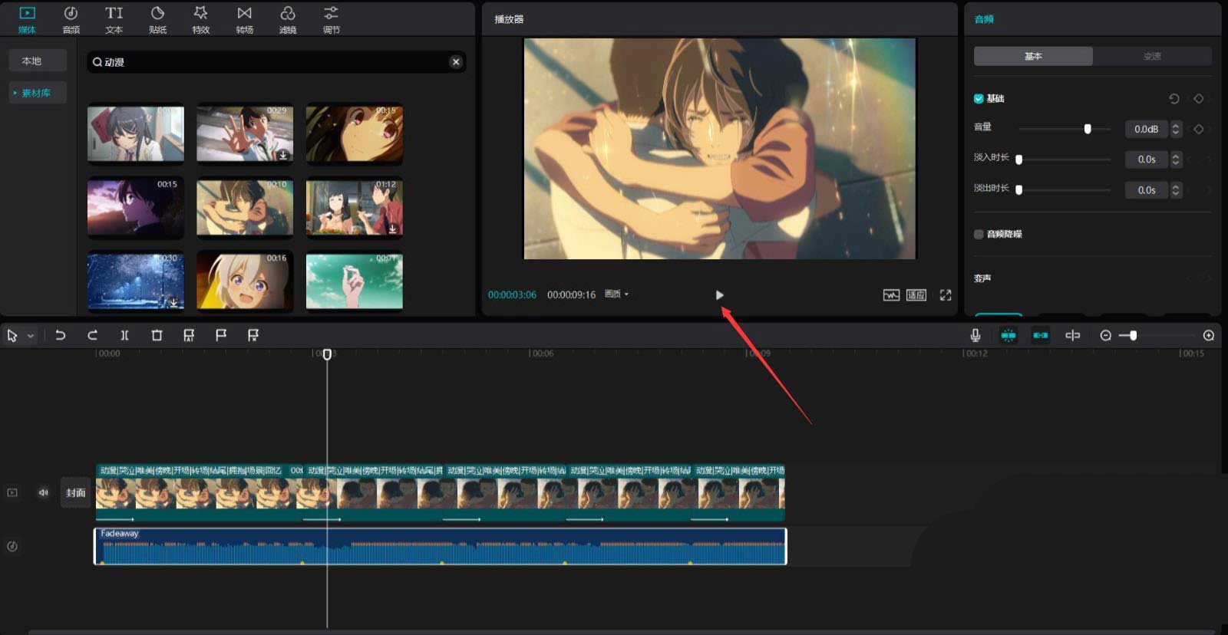Click the volume value stepper arrows
1228x635 pixels.
tap(1175, 129)
